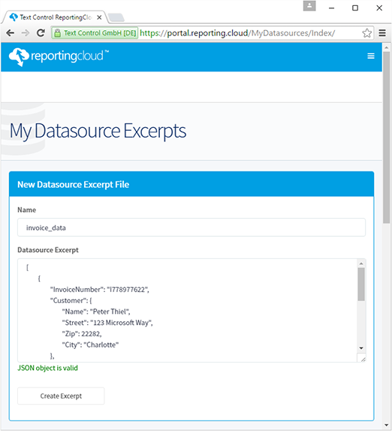This screenshot has width=392, height=431.
Task: Click the "Customer": { line
Action: coord(71,300)
